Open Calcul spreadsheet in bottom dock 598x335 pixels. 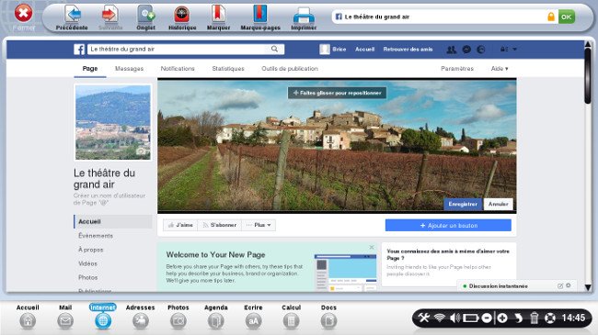point(292,317)
